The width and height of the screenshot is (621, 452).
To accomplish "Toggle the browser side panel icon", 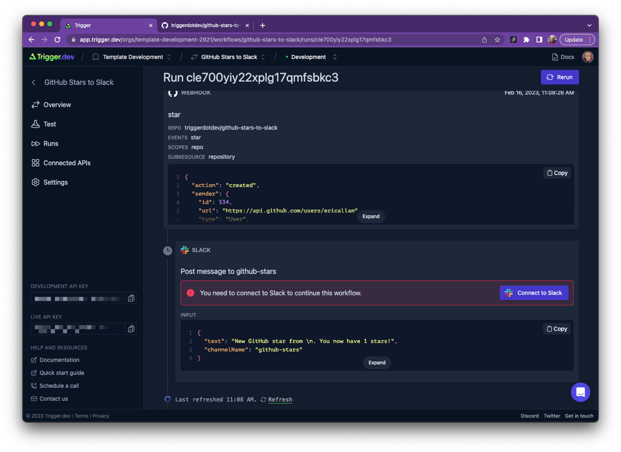I will 539,39.
